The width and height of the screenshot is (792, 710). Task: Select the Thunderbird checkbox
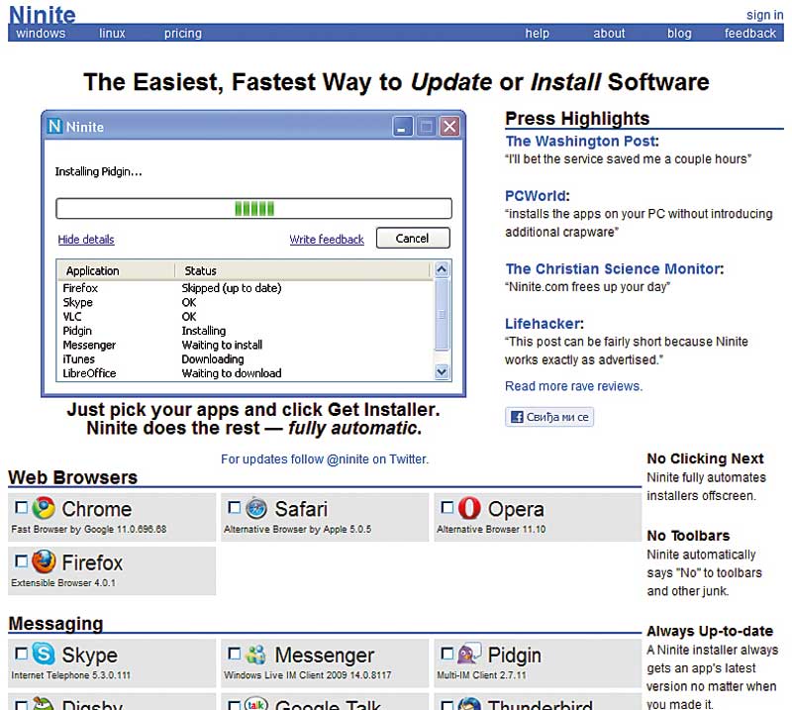[447, 705]
